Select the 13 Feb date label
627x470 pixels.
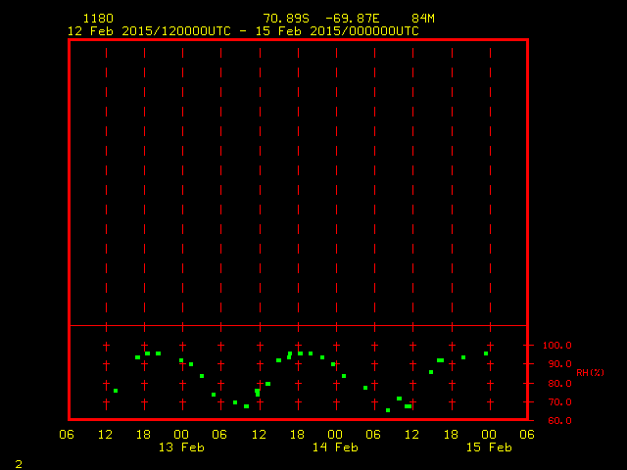(181, 447)
